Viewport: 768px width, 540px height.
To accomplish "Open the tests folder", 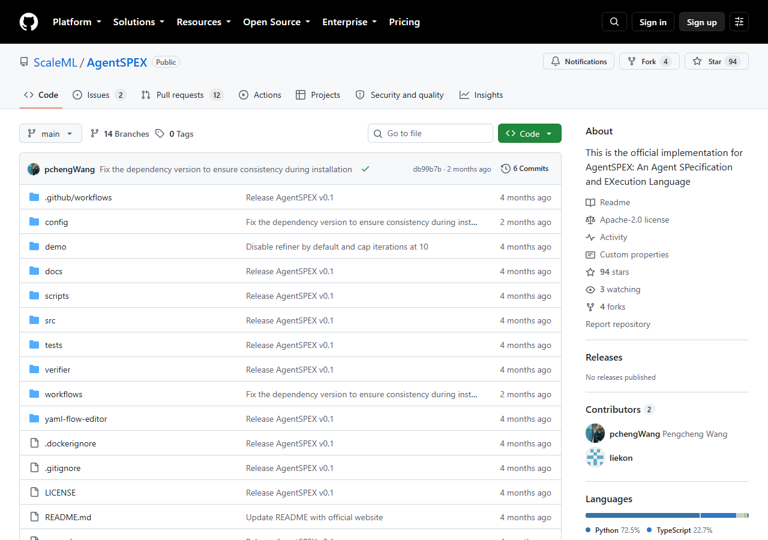I will point(53,344).
